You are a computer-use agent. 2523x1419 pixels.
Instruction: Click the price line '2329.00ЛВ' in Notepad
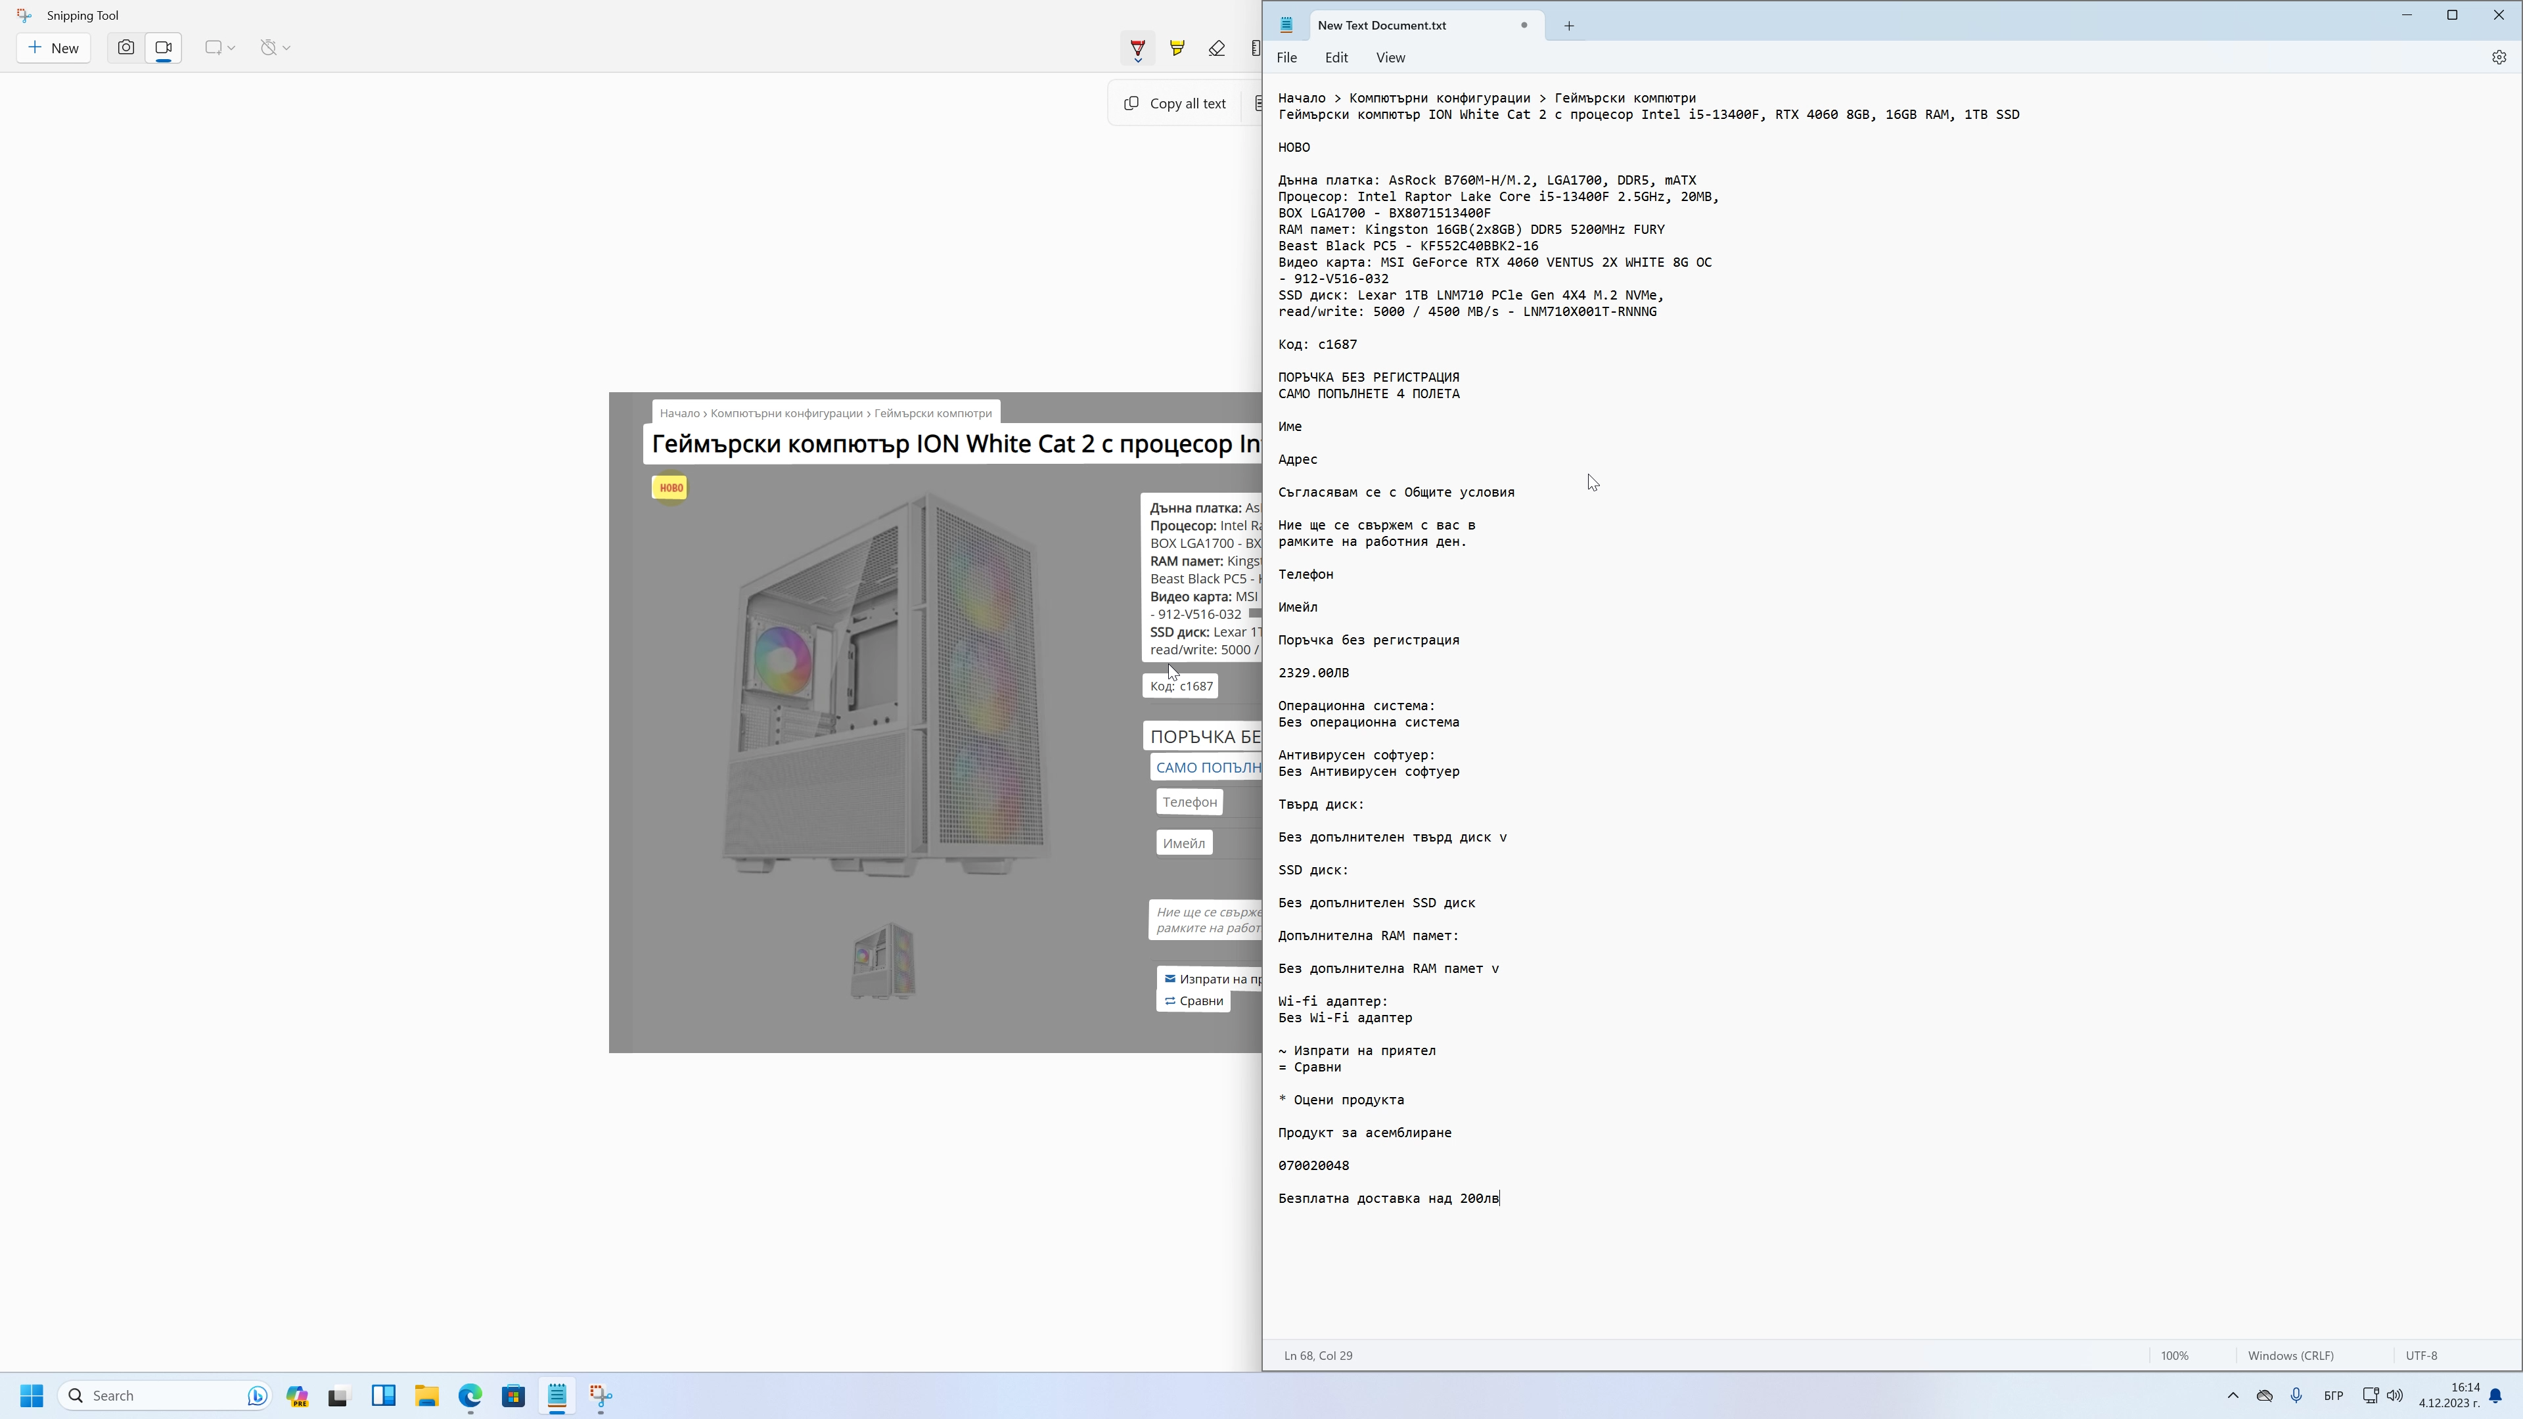pos(1313,673)
